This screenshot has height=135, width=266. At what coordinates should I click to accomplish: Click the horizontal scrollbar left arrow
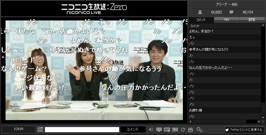pyautogui.click(x=190, y=122)
